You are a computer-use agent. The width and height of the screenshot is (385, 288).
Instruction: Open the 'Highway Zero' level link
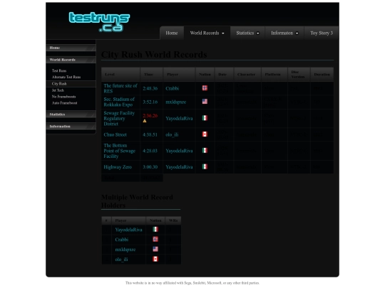coord(118,167)
